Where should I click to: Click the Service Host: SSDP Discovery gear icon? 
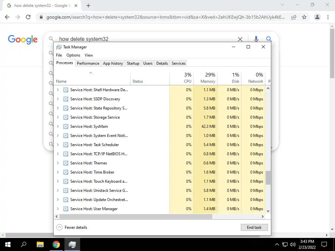(x=65, y=99)
